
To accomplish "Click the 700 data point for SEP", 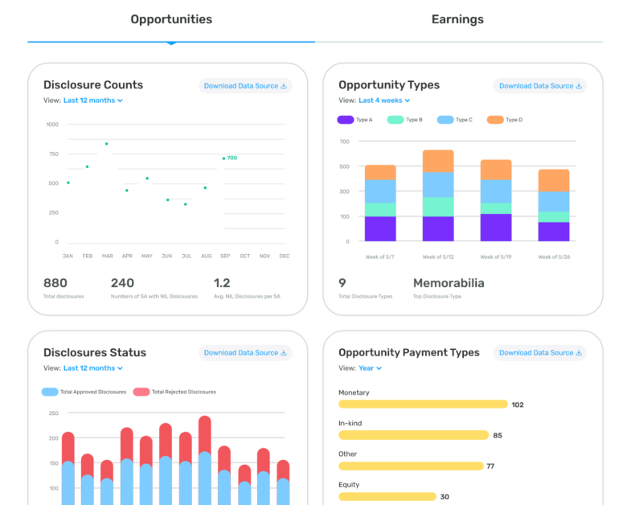I will 223,158.
